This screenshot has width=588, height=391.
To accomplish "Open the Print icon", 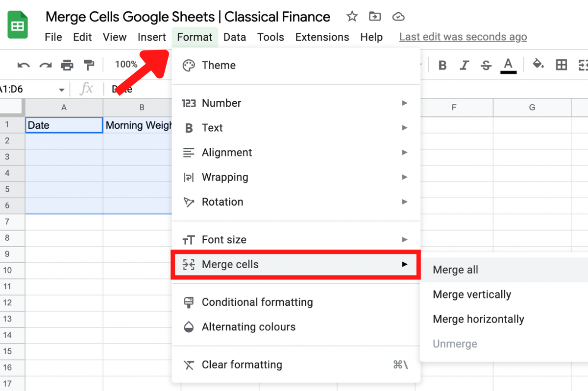I will click(68, 64).
